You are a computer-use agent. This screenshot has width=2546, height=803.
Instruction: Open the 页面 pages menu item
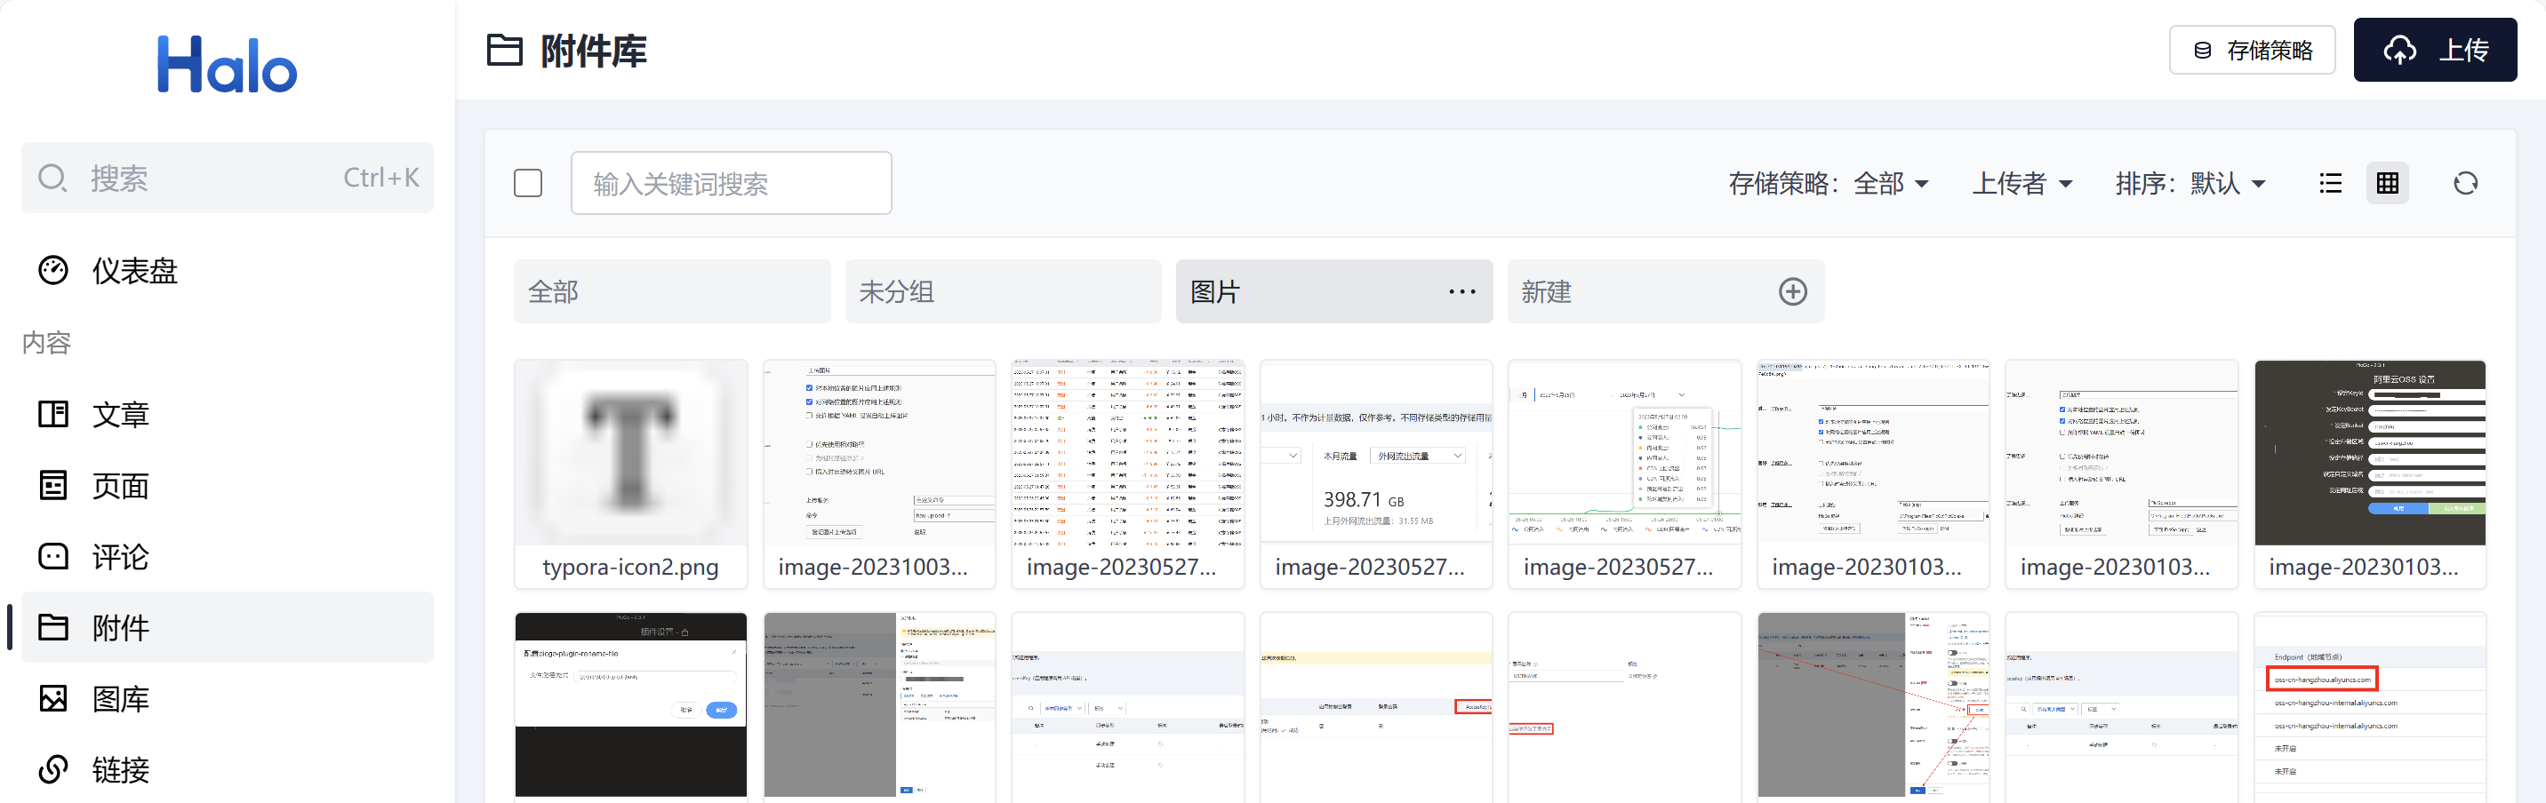228,485
